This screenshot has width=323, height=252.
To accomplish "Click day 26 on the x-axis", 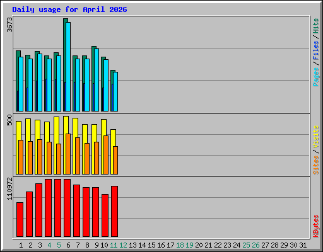I will pos(255,245).
